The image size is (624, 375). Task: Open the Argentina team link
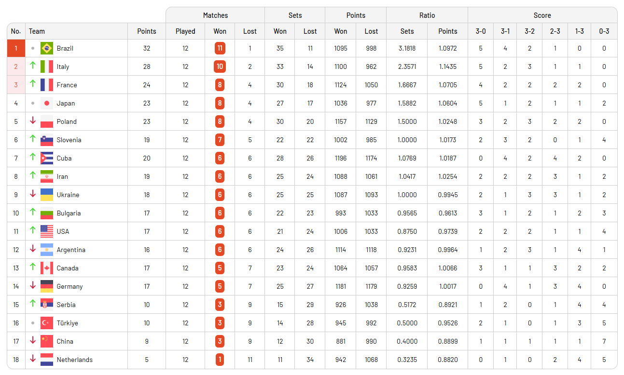(x=71, y=250)
